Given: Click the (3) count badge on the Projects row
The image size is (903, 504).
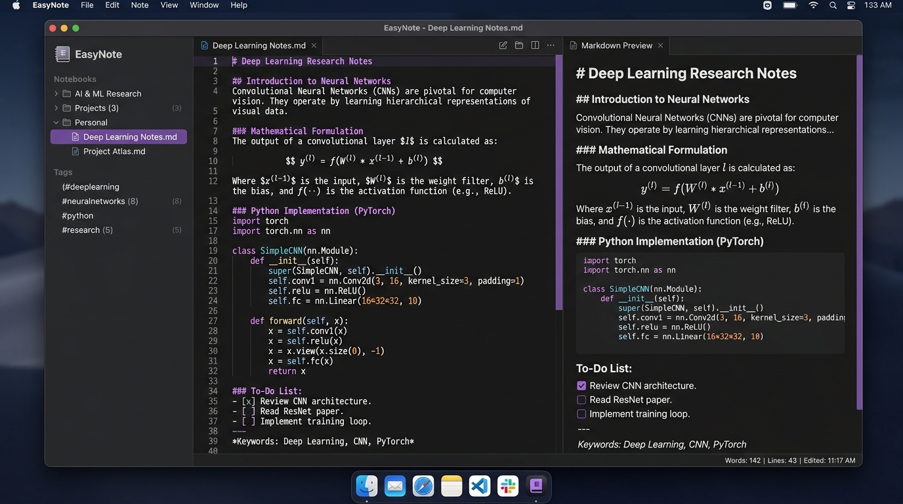Looking at the screenshot, I should [x=177, y=108].
